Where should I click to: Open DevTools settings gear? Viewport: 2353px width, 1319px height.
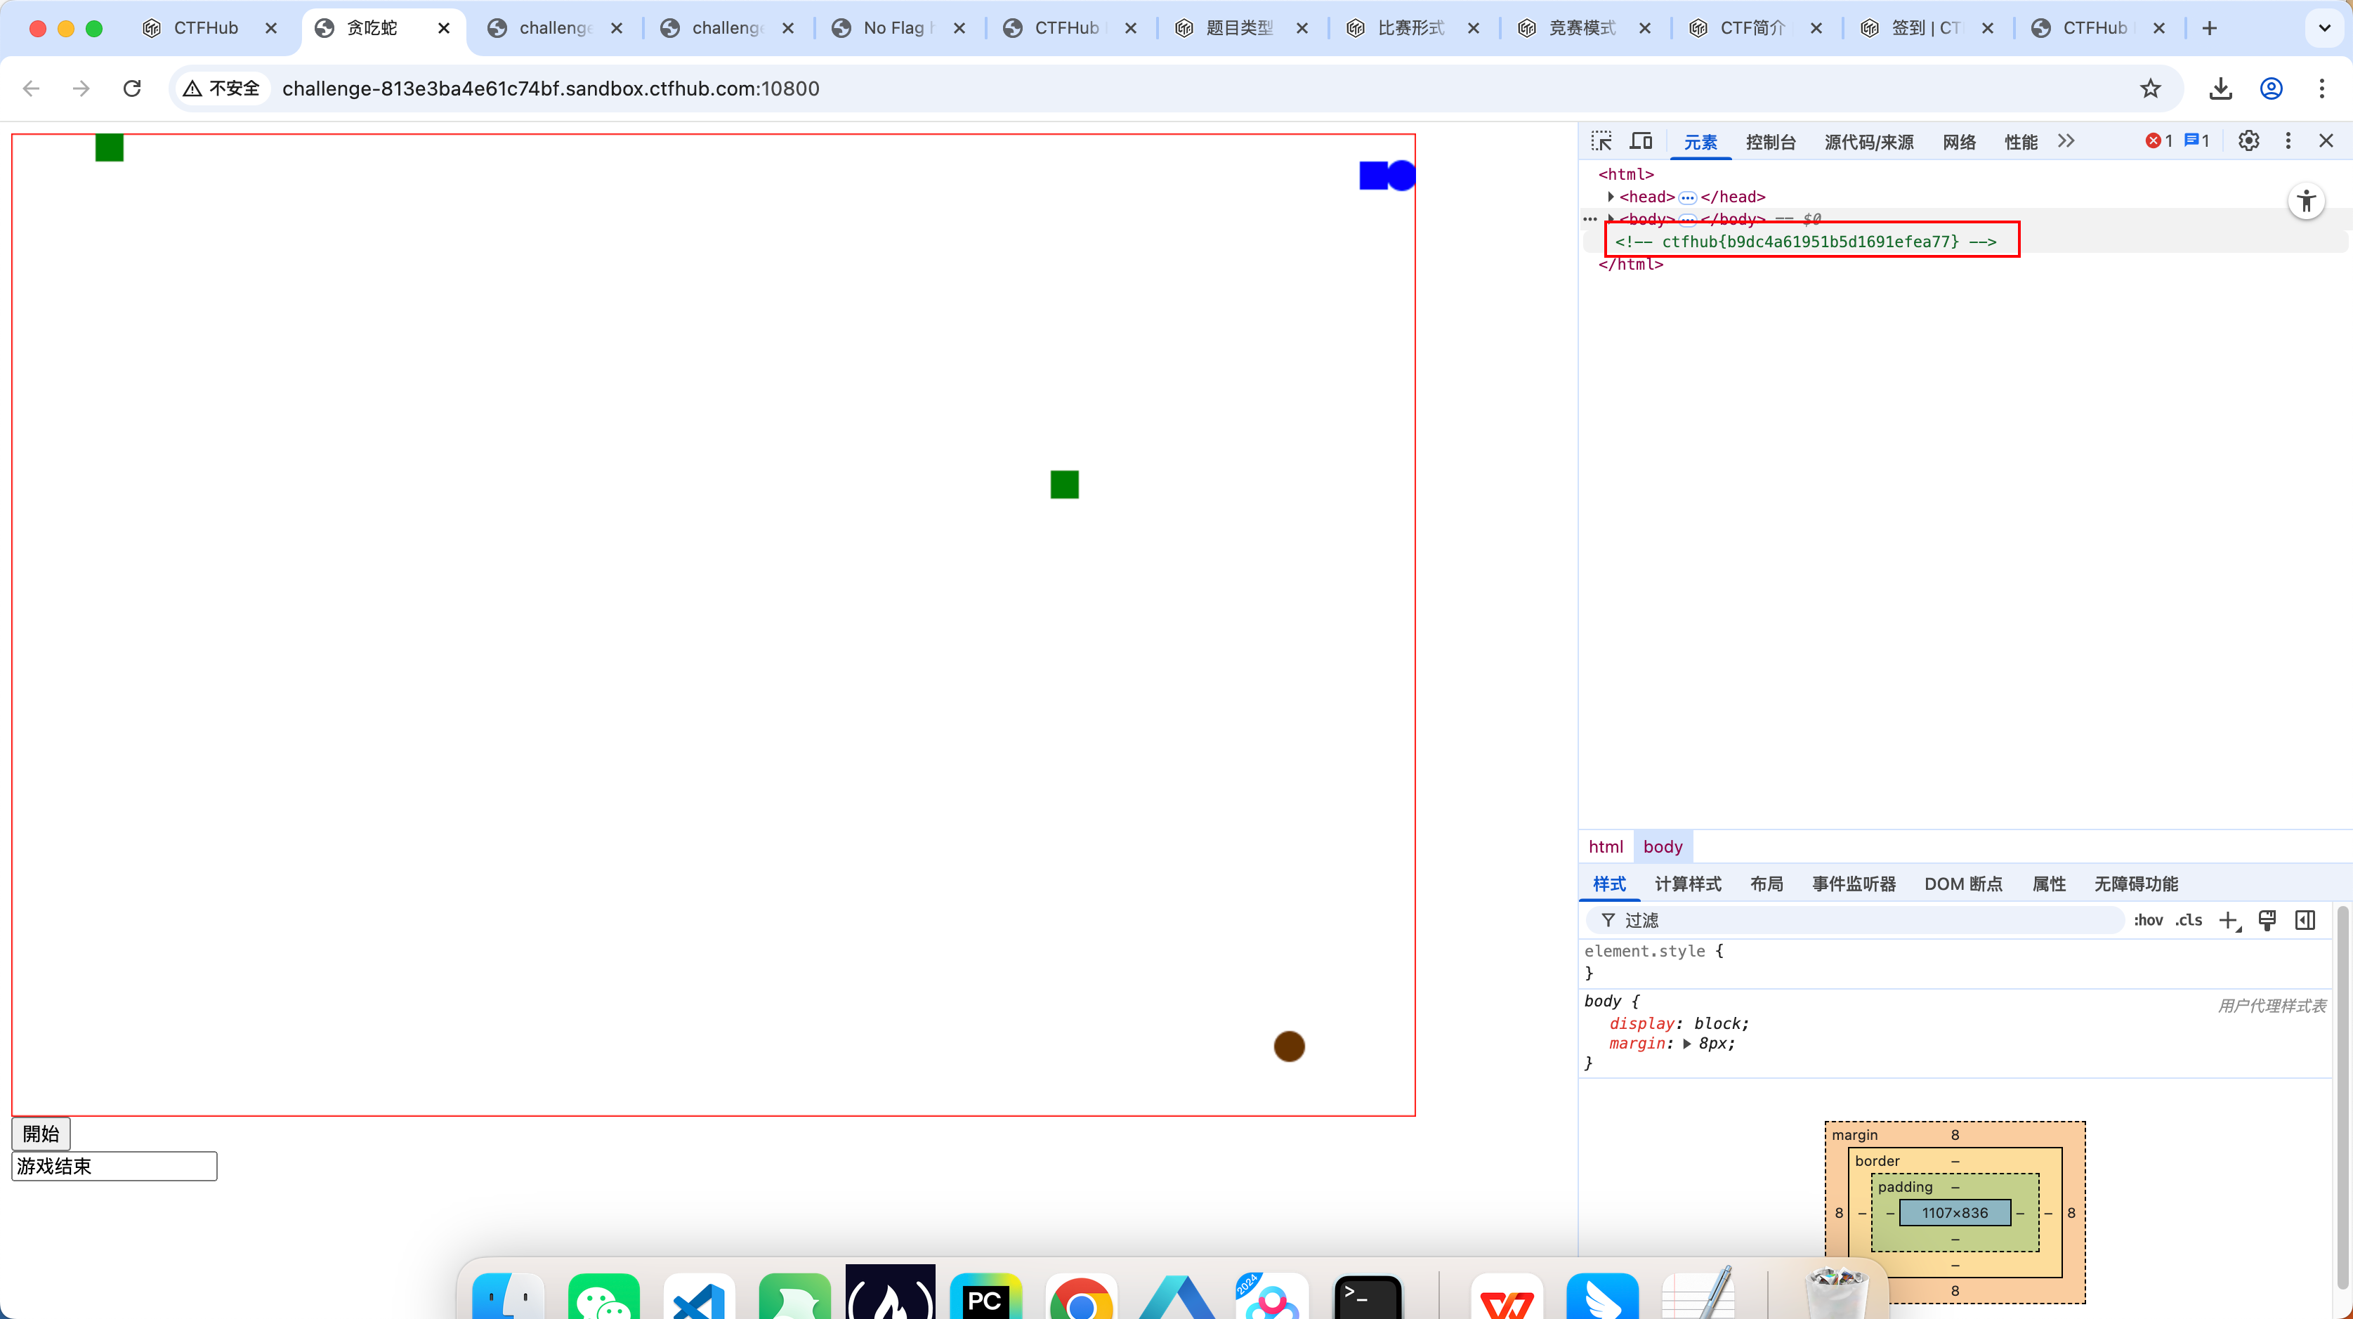point(2249,140)
